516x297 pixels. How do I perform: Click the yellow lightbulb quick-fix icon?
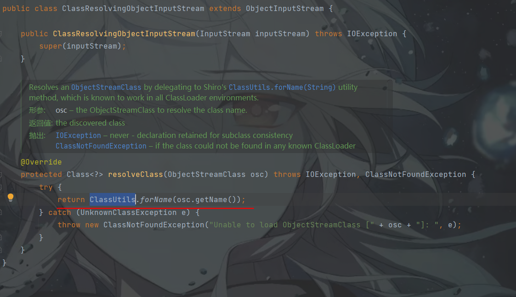coord(11,198)
